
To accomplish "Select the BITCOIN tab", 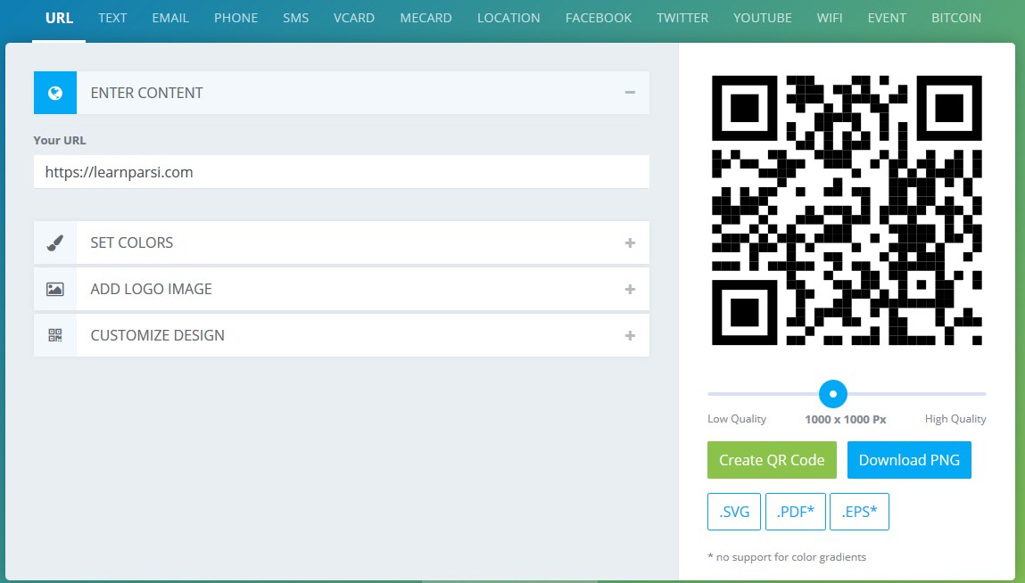I will click(x=955, y=19).
